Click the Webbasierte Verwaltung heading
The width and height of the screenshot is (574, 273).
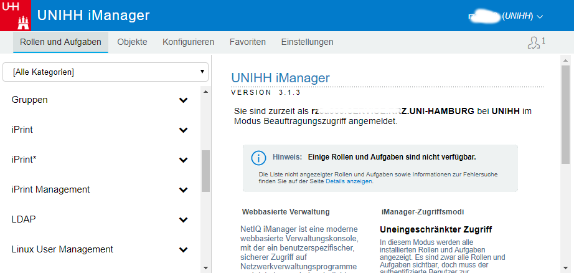click(x=286, y=212)
